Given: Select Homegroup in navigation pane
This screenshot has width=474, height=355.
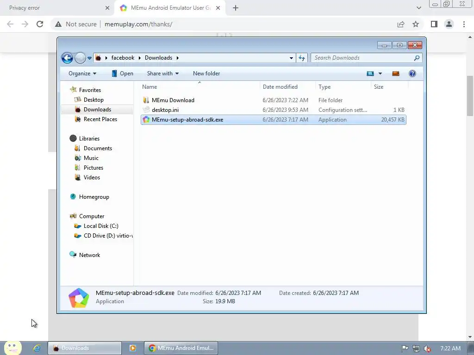Looking at the screenshot, I should pyautogui.click(x=94, y=197).
